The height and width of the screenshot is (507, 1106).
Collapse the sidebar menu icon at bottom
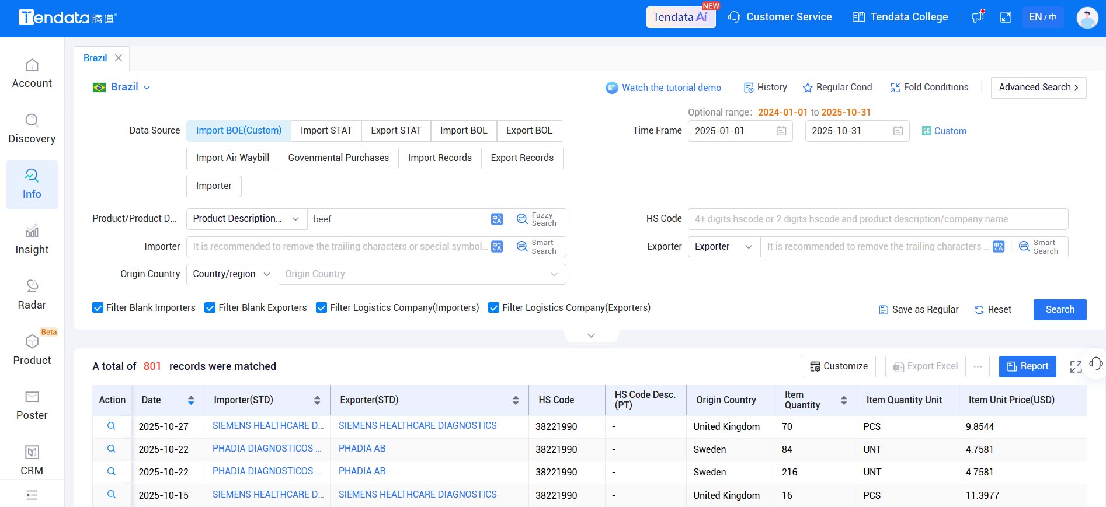coord(32,495)
